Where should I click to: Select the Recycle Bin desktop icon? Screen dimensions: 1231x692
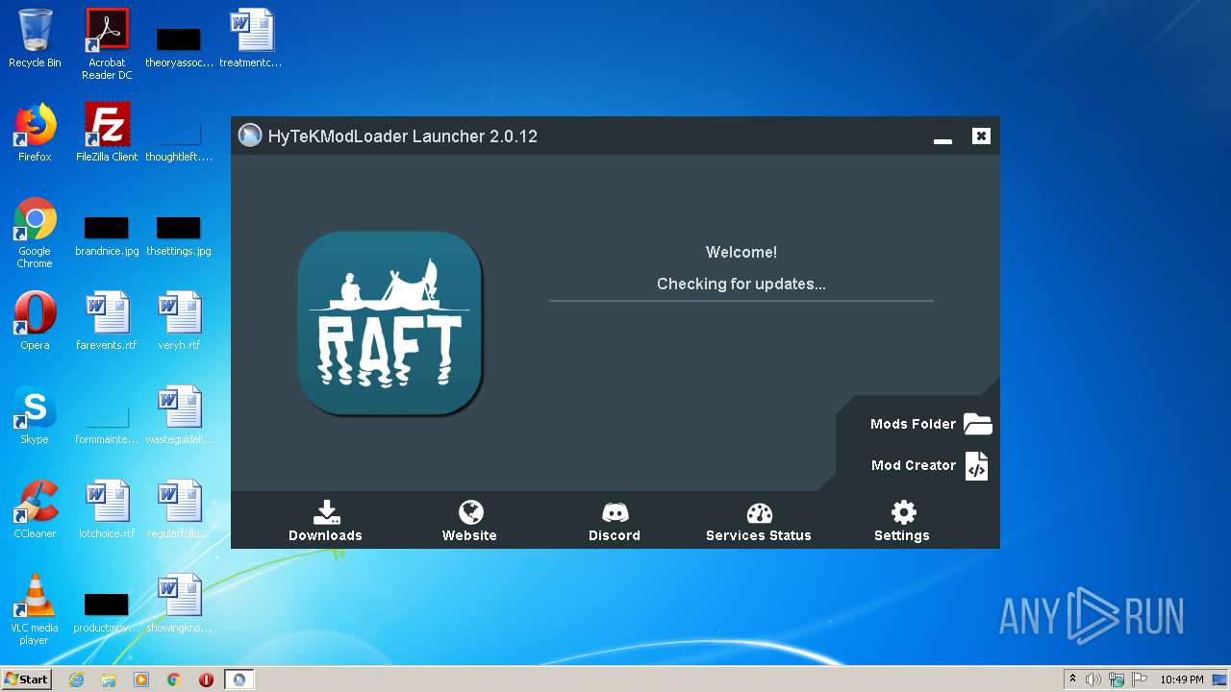(35, 39)
